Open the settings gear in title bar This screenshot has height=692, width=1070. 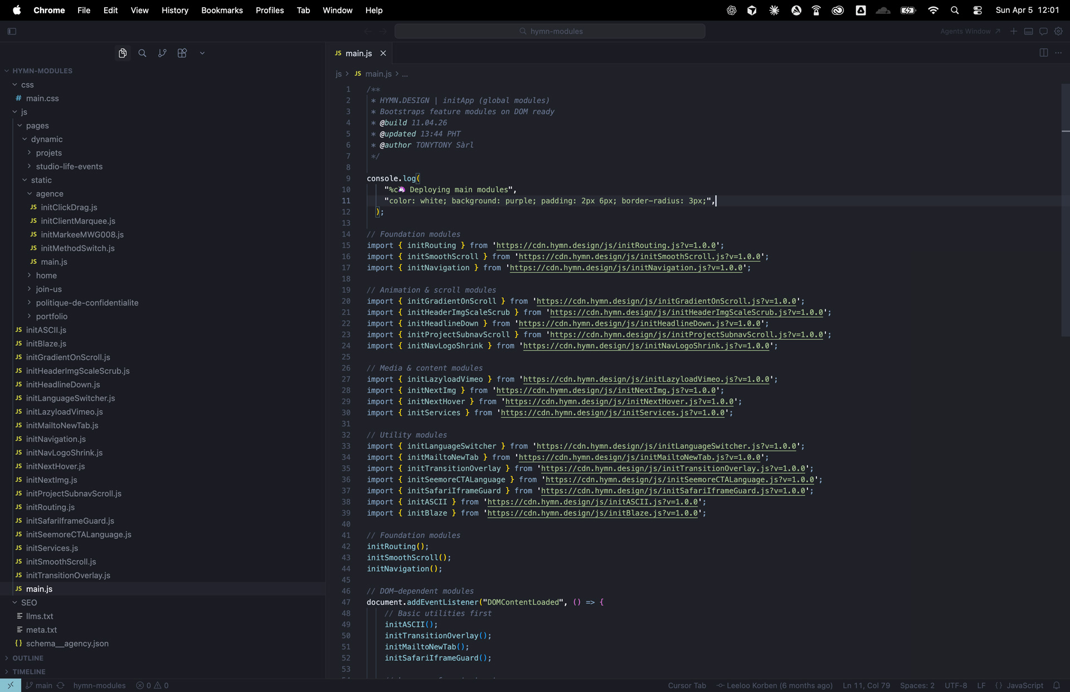click(x=1058, y=31)
